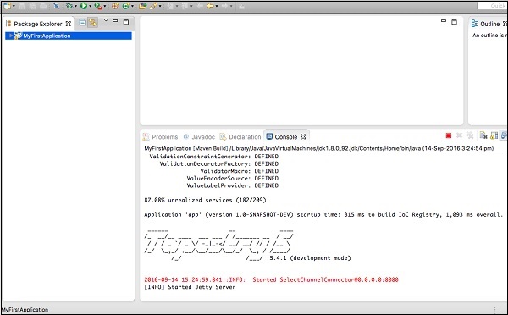
Task: Switch to the Javadoc tab
Action: point(199,137)
